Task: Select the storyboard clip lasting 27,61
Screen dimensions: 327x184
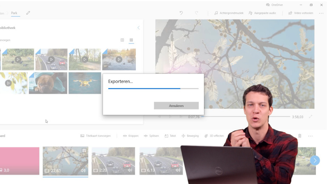Action: pyautogui.click(x=66, y=161)
